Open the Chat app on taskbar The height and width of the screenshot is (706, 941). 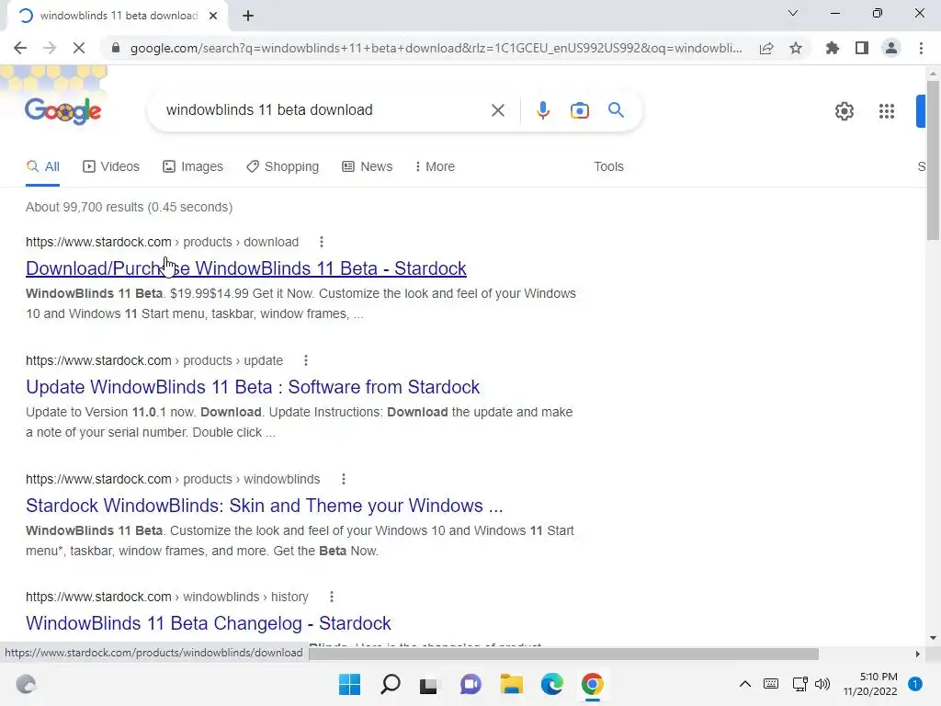(470, 684)
